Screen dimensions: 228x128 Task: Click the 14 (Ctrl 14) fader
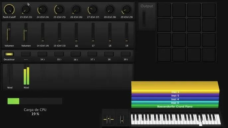click(x=43, y=32)
